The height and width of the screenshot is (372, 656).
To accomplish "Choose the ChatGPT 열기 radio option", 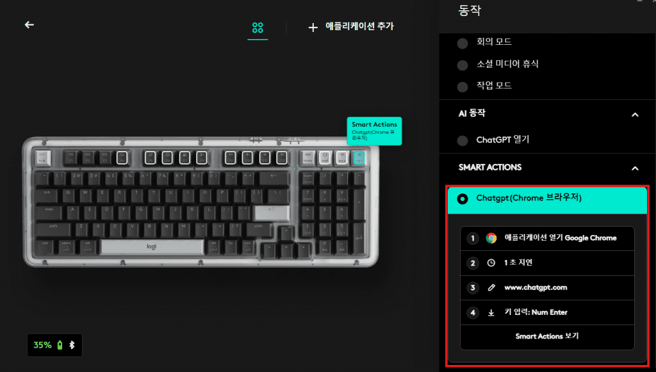I will (463, 140).
